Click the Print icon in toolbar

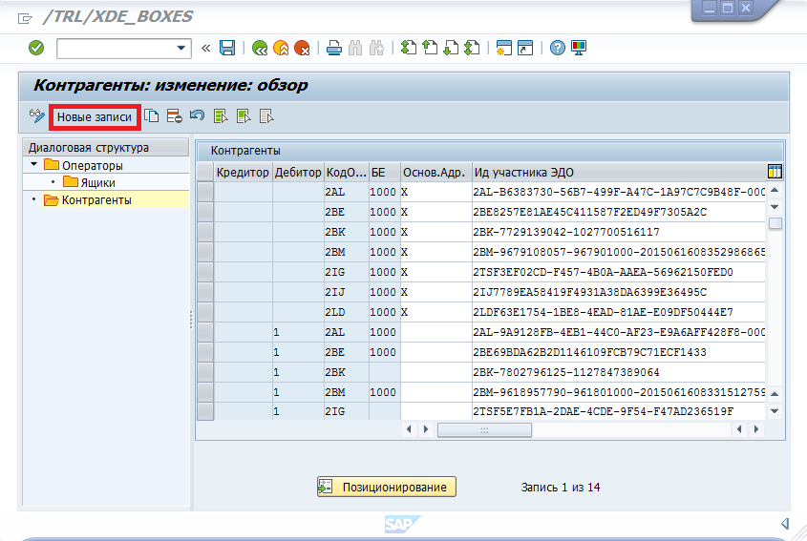click(334, 48)
